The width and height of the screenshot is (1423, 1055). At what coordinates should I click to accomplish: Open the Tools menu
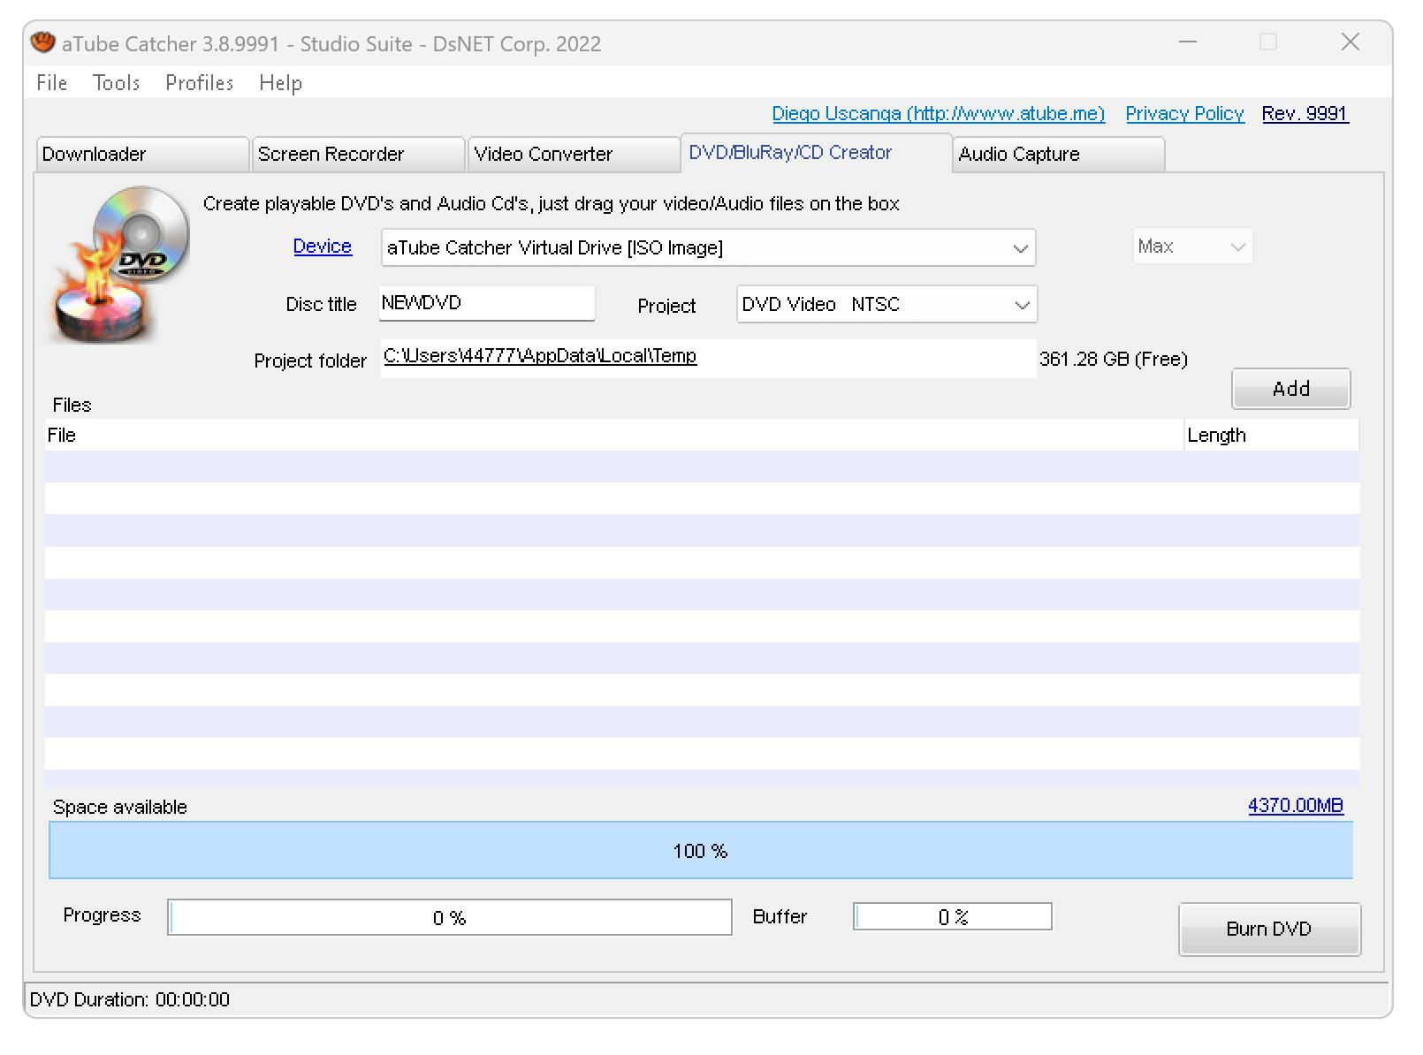pos(117,83)
